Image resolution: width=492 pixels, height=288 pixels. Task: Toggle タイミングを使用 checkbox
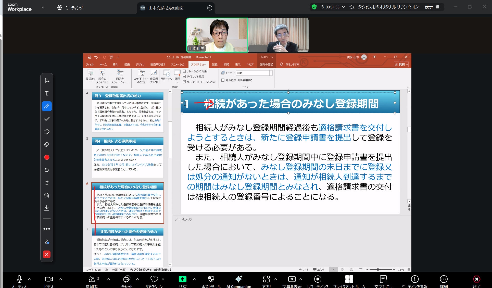tap(184, 77)
